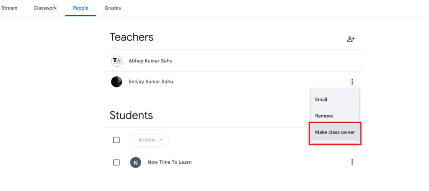Screen dimensions: 429x191
Task: Click the student name Now Time To Learn
Action: coord(170,162)
